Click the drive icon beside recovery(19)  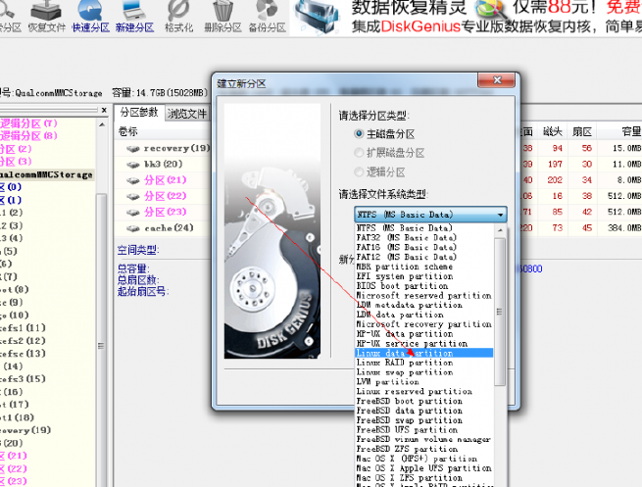click(x=133, y=149)
